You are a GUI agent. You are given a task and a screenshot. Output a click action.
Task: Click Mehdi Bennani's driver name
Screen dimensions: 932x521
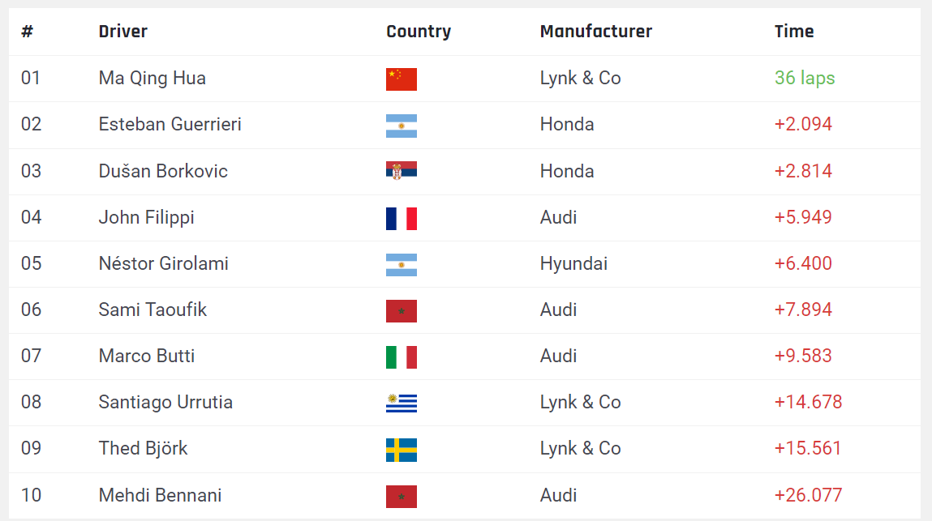tap(160, 495)
